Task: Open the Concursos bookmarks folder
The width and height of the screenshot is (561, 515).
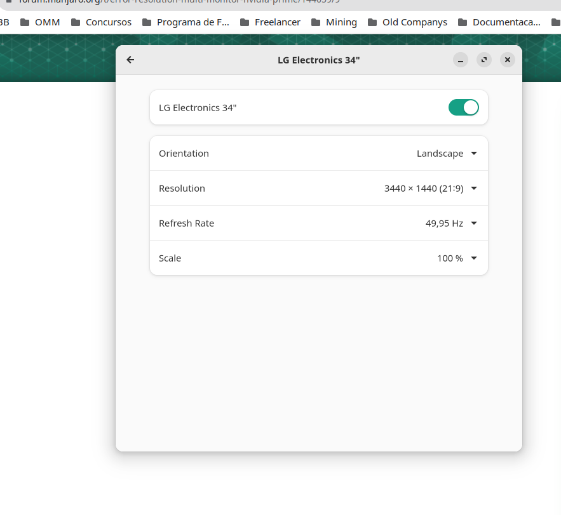Action: click(x=101, y=22)
